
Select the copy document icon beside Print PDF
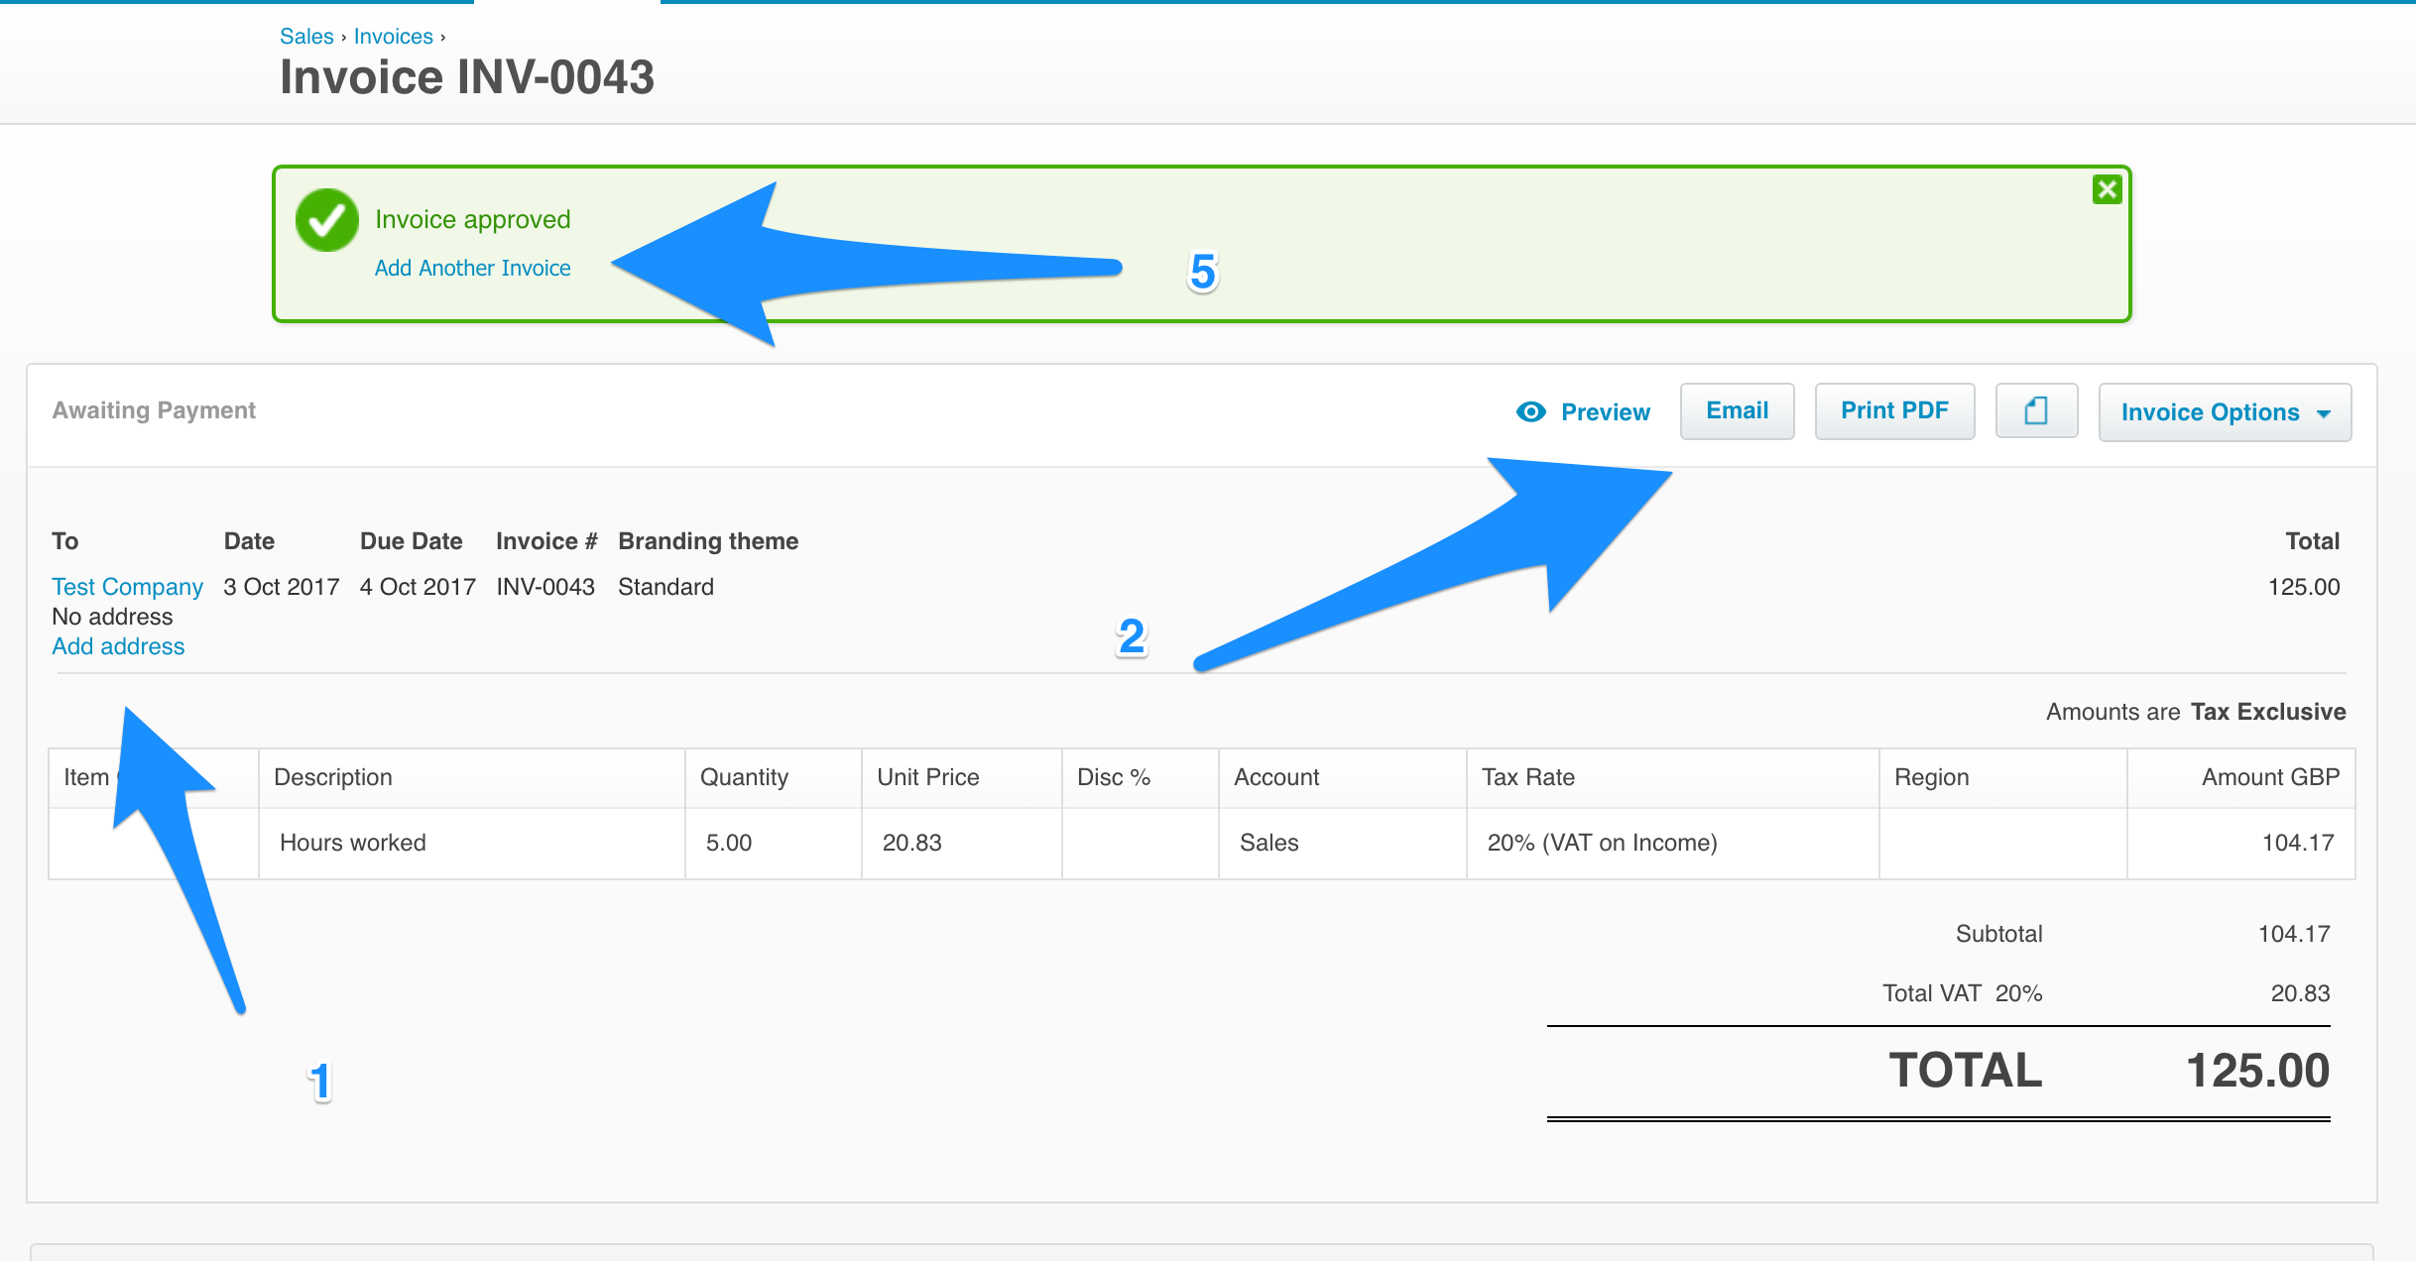(x=2036, y=410)
